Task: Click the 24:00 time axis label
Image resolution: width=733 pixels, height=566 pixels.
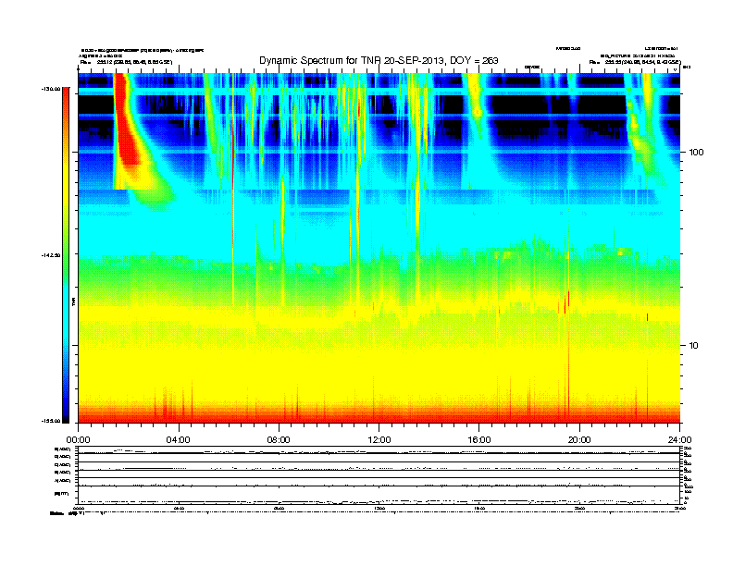Action: pos(679,440)
